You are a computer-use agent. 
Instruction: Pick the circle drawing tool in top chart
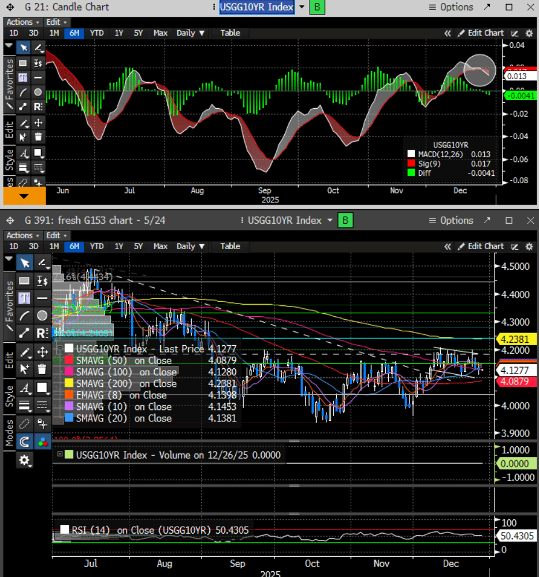38,92
